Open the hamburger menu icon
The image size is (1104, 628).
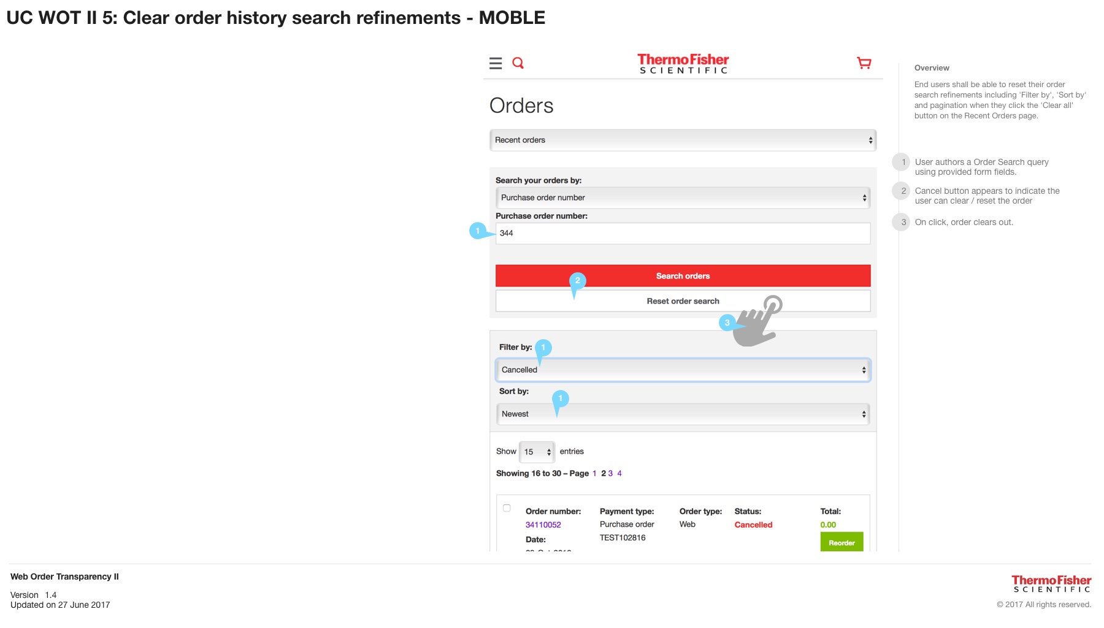tap(496, 63)
